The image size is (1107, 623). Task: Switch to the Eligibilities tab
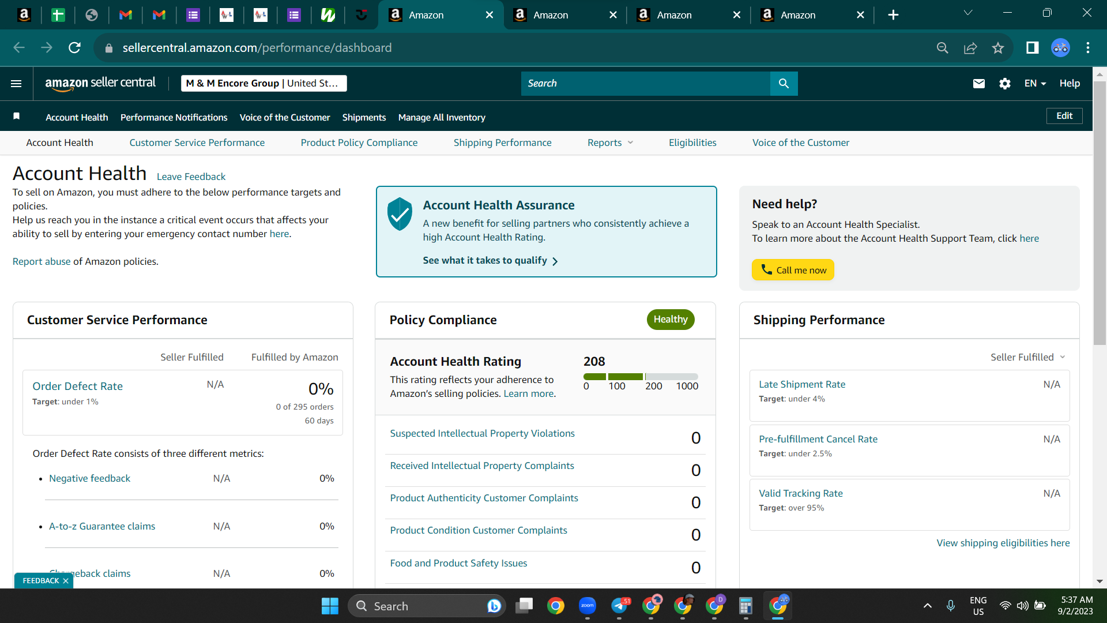tap(692, 142)
